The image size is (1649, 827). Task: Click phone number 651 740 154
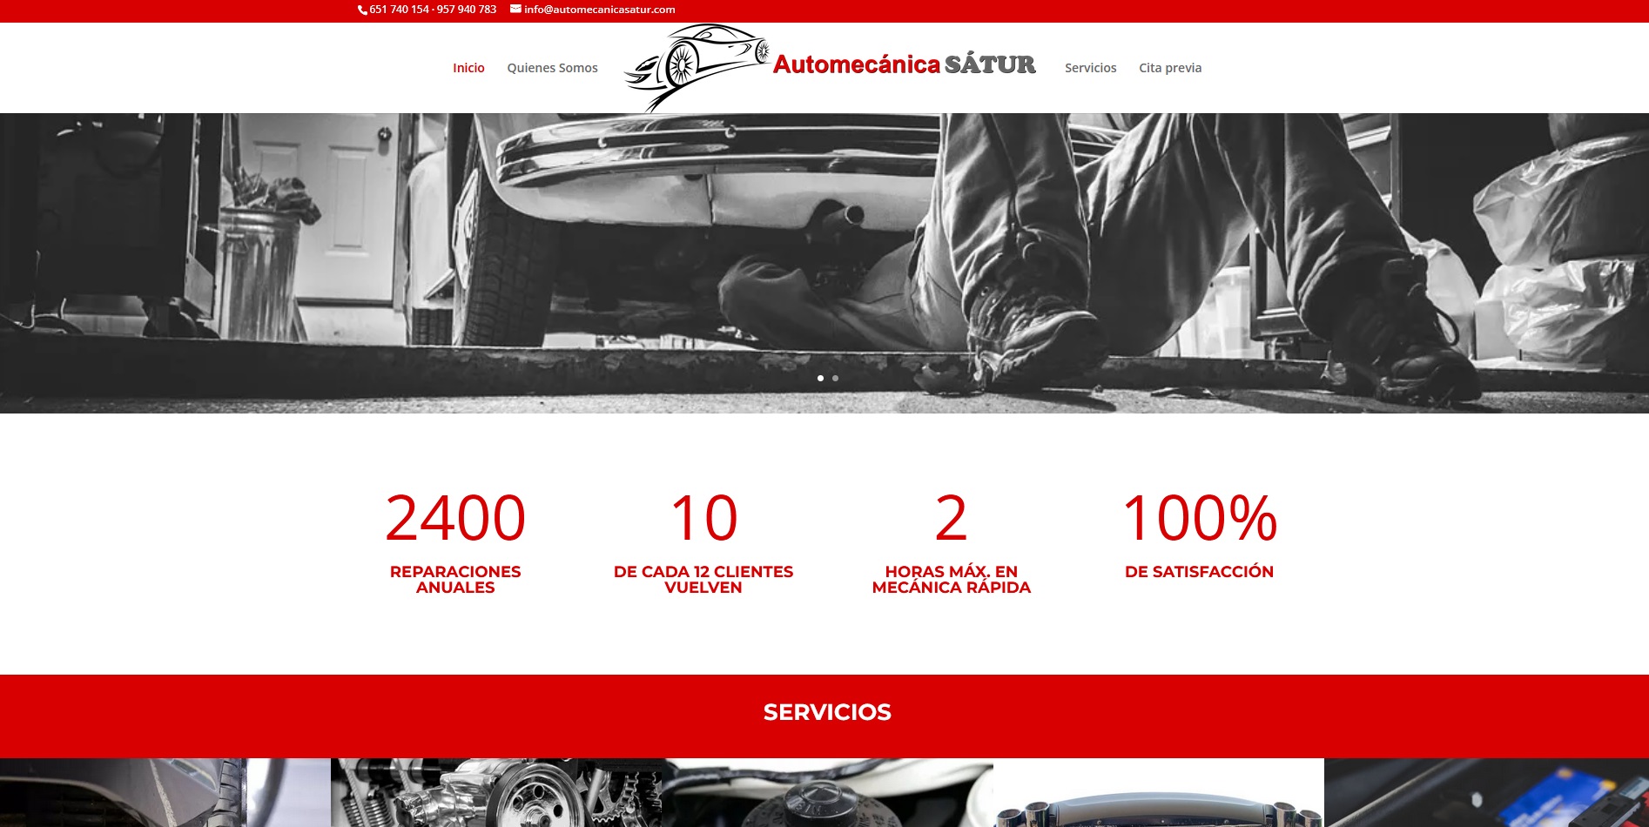[x=400, y=10]
